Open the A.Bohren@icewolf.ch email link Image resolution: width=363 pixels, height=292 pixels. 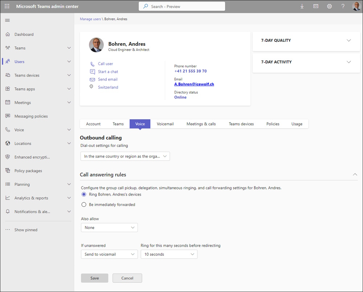(x=194, y=84)
